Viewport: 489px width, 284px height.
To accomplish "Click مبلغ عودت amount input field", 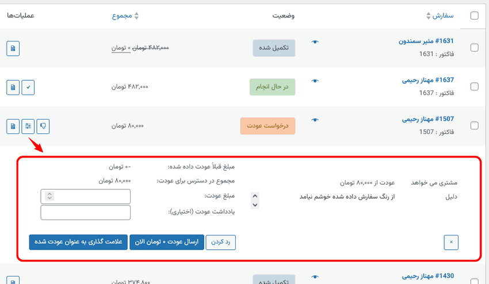I will (86, 197).
